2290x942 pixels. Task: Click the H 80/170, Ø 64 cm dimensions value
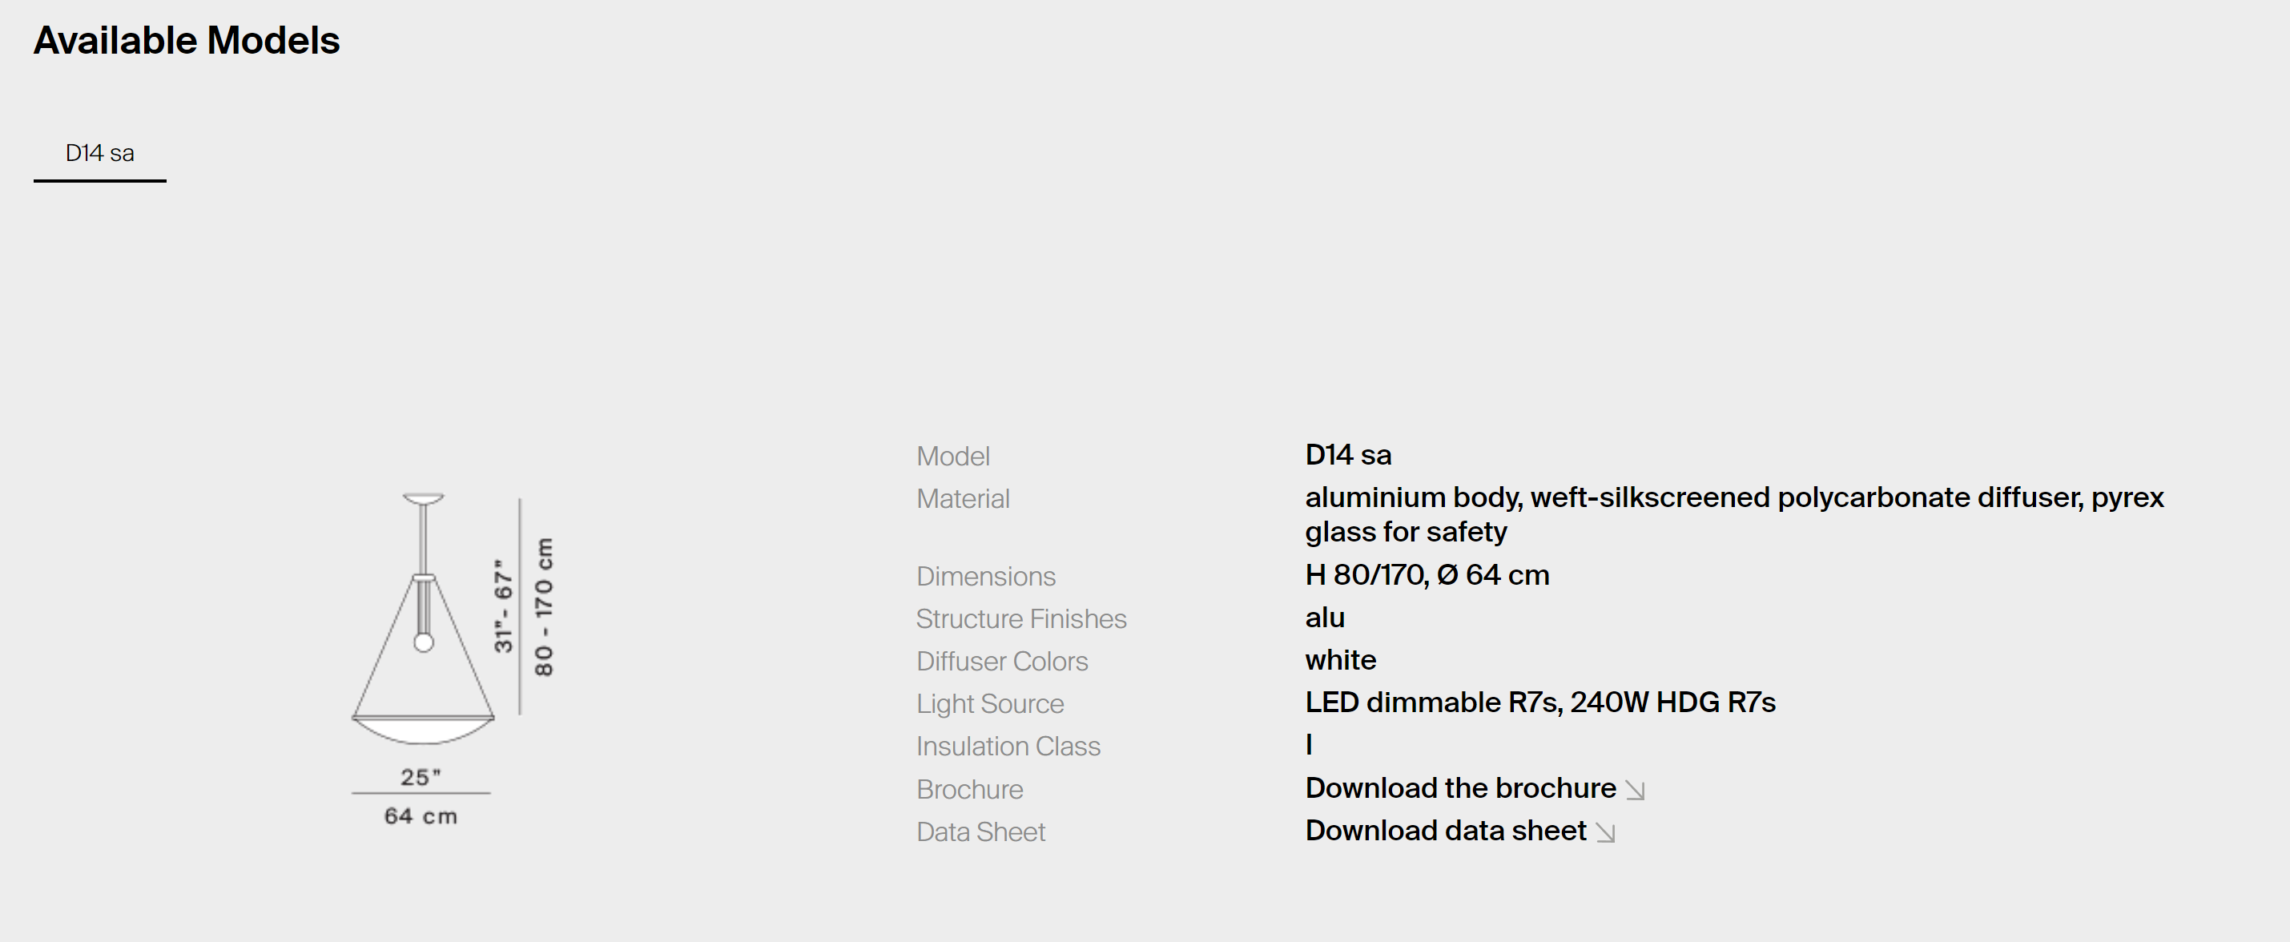click(1426, 575)
